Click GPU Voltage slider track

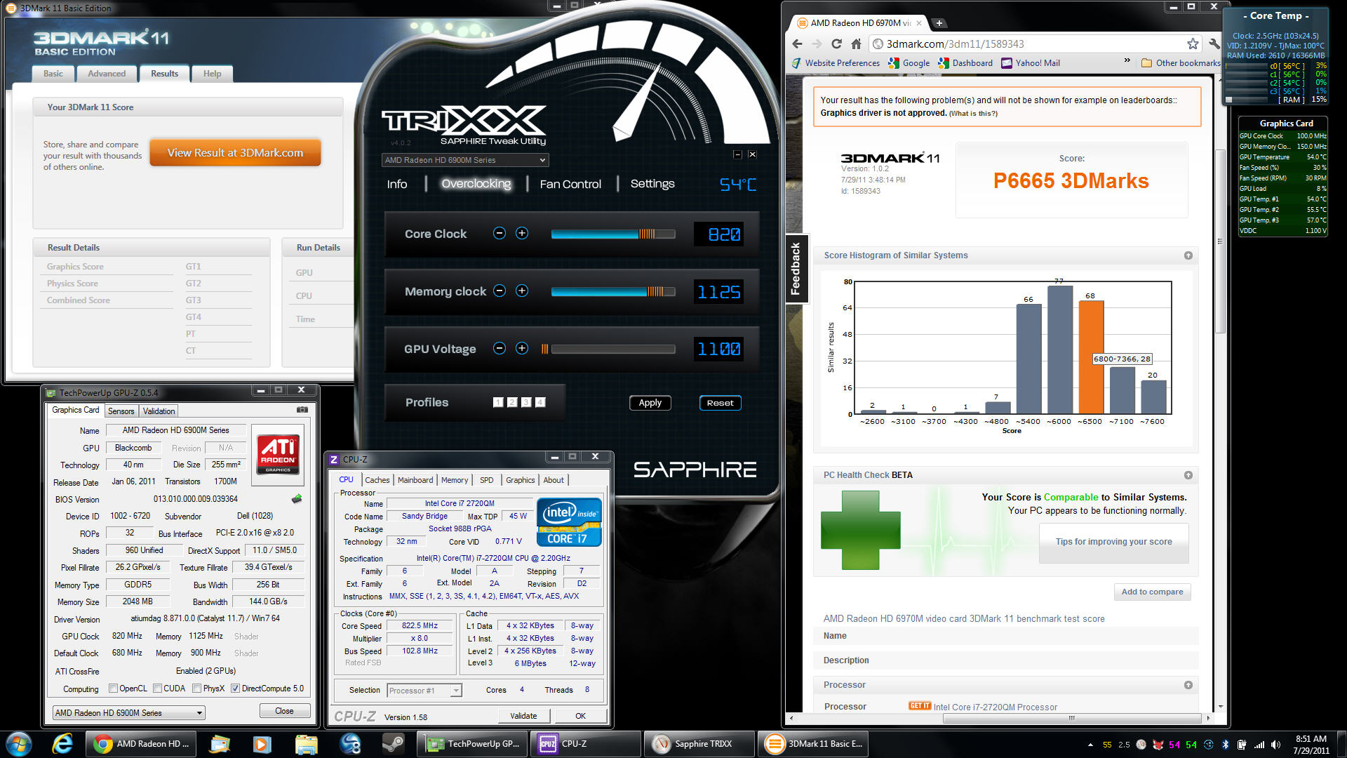(x=613, y=349)
